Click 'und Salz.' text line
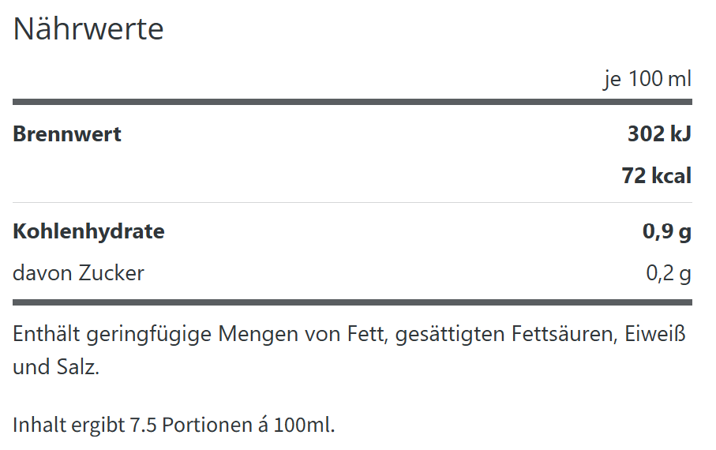The height and width of the screenshot is (450, 716). (56, 368)
